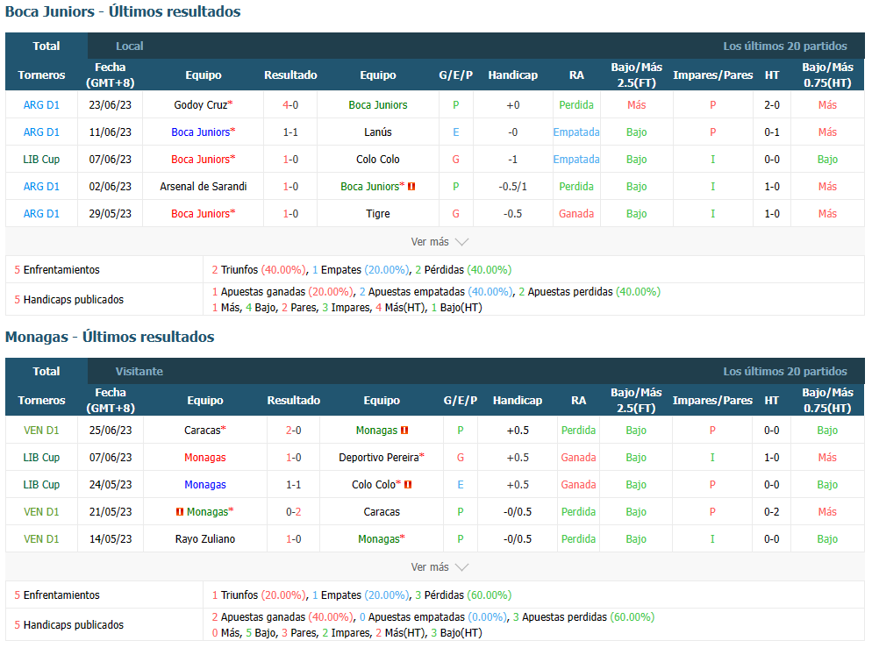Click Rayo Zuliano team name
The width and height of the screenshot is (872, 648).
pos(205,539)
